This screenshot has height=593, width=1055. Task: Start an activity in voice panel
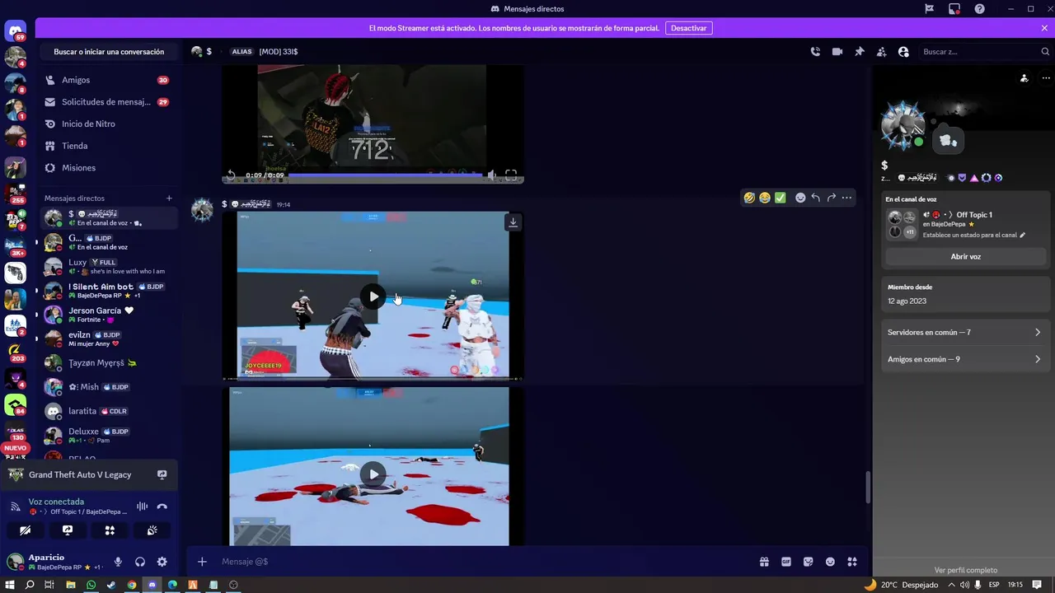110,530
